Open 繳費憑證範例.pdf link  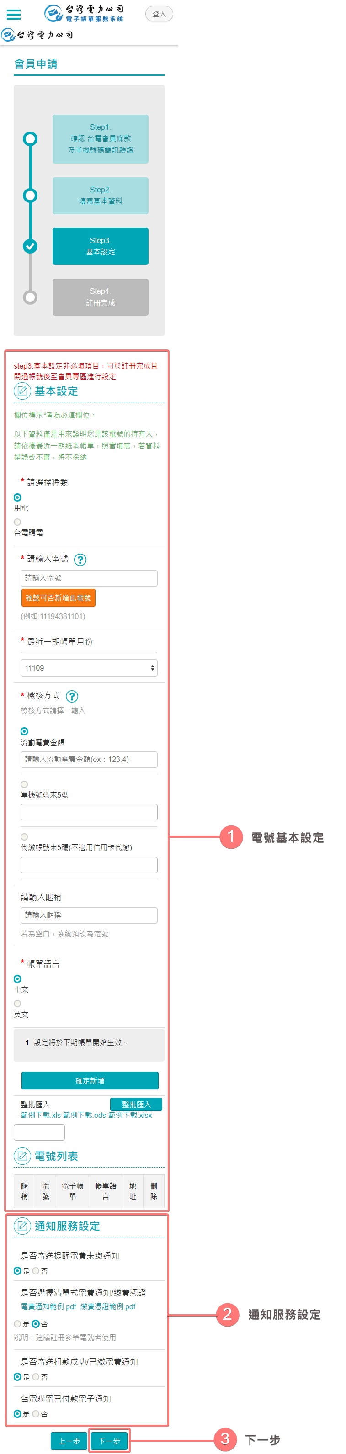pyautogui.click(x=108, y=1306)
